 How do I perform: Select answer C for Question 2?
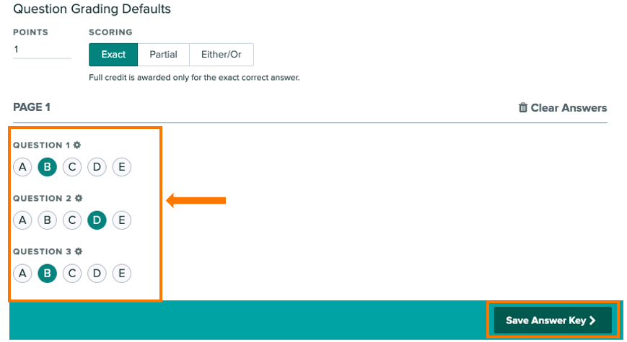tap(72, 220)
